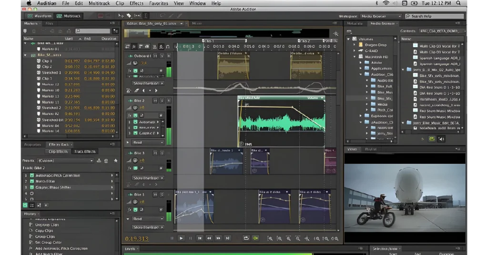Mute the Bike 2 track
Screen dimensions: 488x255
(x=155, y=101)
